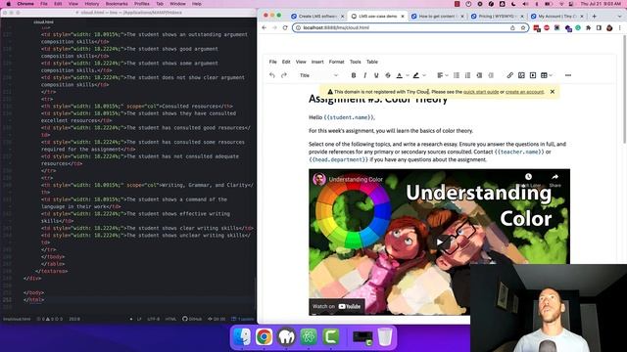The image size is (627, 352).
Task: Dismiss the Tiny Cloud domain warning
Action: click(553, 92)
